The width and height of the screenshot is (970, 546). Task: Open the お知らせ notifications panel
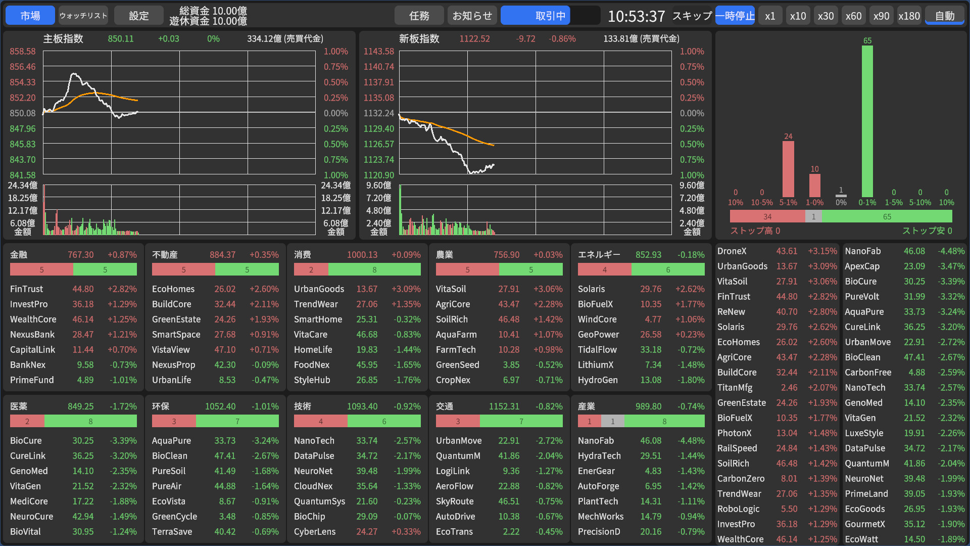pyautogui.click(x=472, y=16)
